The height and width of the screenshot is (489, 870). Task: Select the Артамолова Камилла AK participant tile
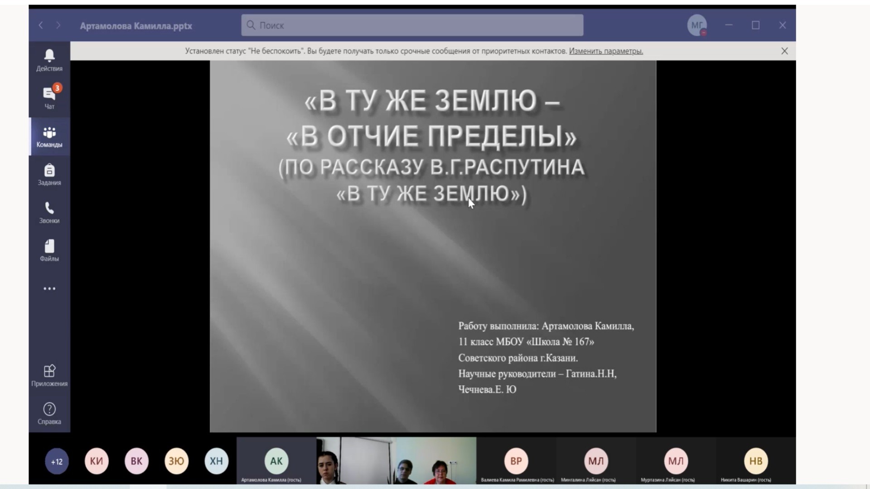(x=276, y=461)
